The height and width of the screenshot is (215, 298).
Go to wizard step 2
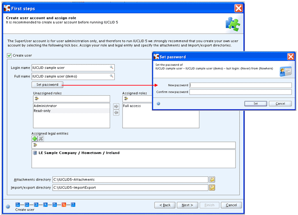click(x=27, y=205)
